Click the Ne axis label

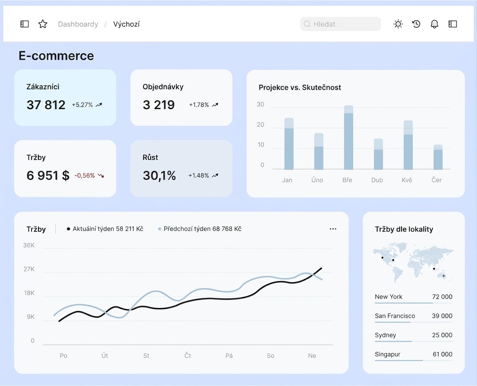pyautogui.click(x=312, y=356)
